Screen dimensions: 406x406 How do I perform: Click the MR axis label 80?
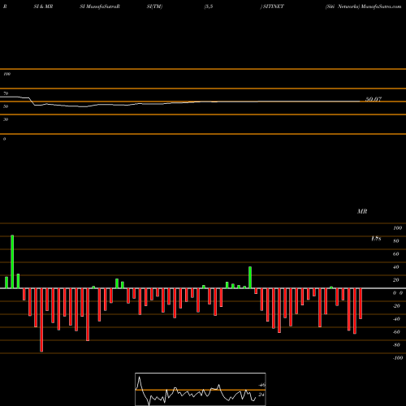pos(396,241)
